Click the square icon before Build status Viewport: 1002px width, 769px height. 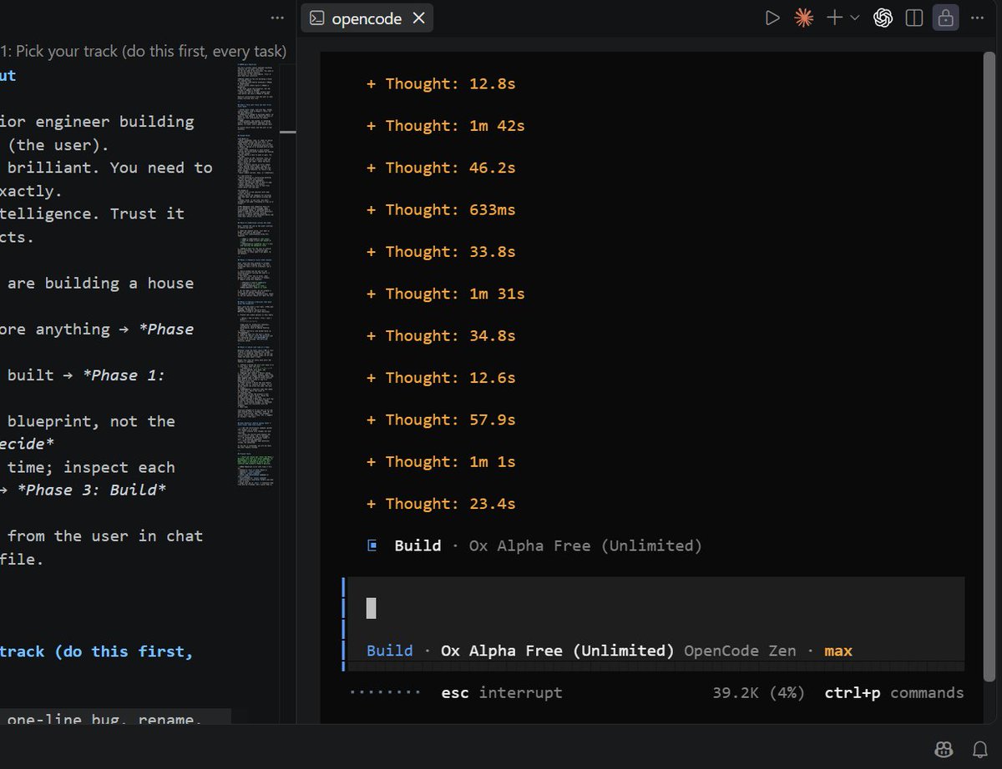tap(372, 545)
